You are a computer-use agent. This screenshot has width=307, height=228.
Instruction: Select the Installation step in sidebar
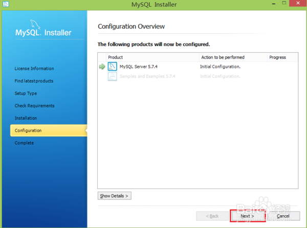point(26,118)
